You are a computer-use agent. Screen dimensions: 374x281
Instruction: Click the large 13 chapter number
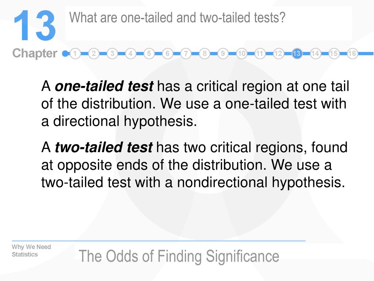35,25
